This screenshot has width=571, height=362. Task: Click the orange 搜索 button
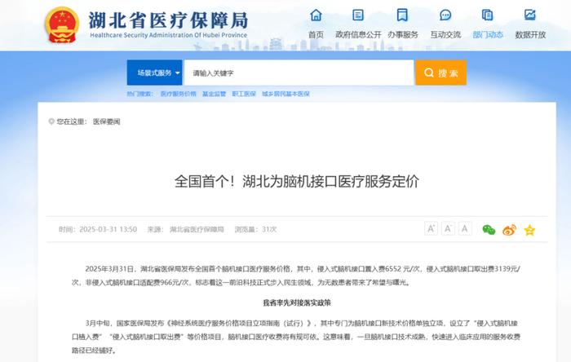pos(440,73)
